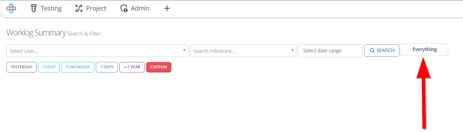The image size is (463, 132).
Task: Click the colorful app logo icon
Action: coord(11,8)
